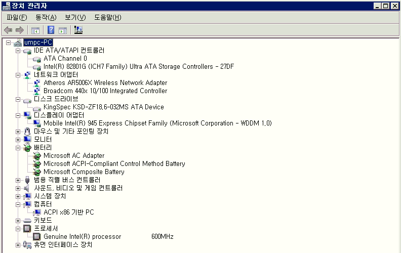Collapse the 디스크 드라이브 branch
This screenshot has height=253, width=401.
tap(18, 99)
